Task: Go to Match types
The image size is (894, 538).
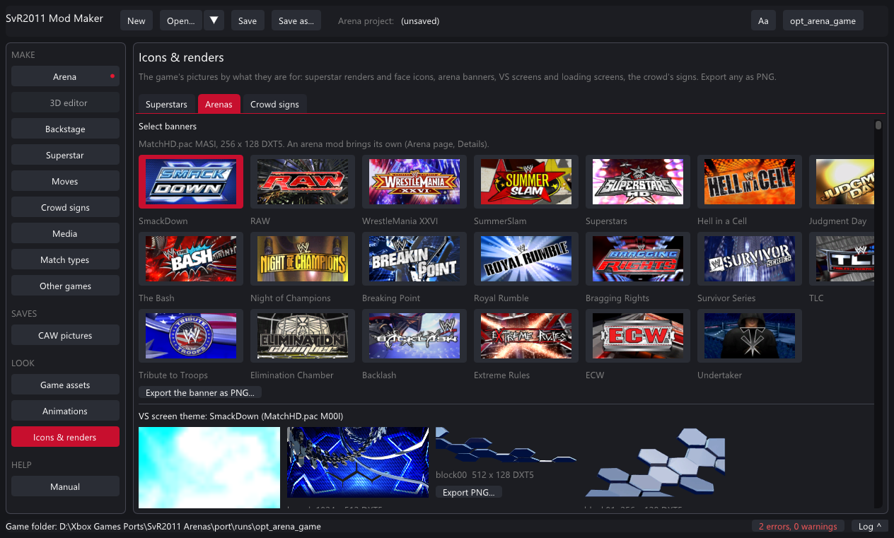Action: [x=65, y=259]
